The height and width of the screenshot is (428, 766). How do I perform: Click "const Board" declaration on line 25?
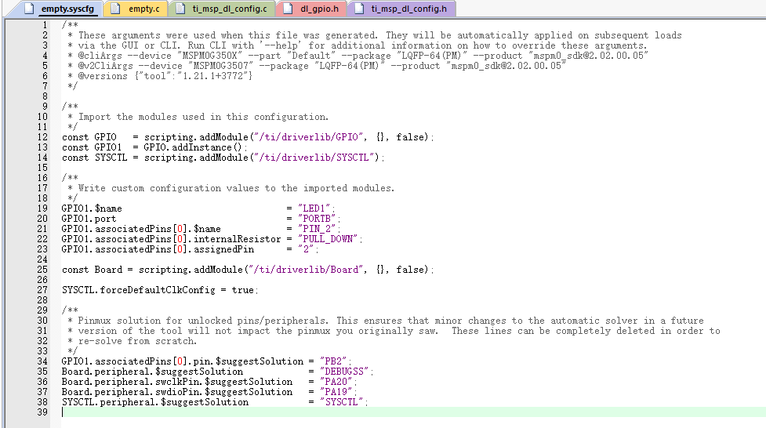point(92,270)
